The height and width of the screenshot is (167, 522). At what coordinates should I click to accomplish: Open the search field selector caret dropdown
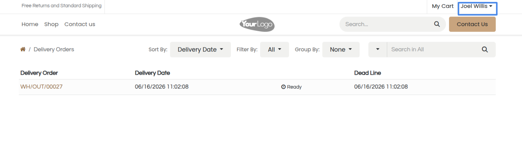pos(378,49)
